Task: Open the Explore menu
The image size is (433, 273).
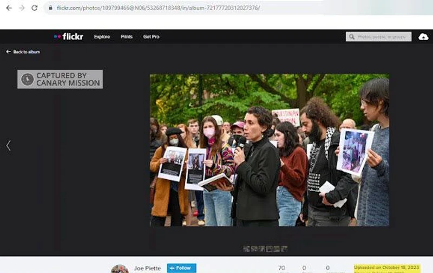Action: click(102, 37)
